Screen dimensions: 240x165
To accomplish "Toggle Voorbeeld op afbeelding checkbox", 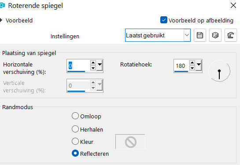I will tap(164, 20).
